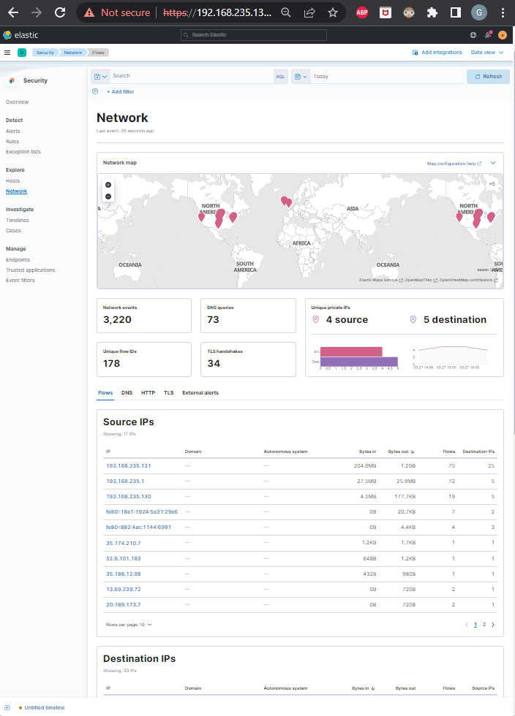Open source IP 192.168.235.131 link
Viewport: 515px width, 716px height.
[128, 465]
